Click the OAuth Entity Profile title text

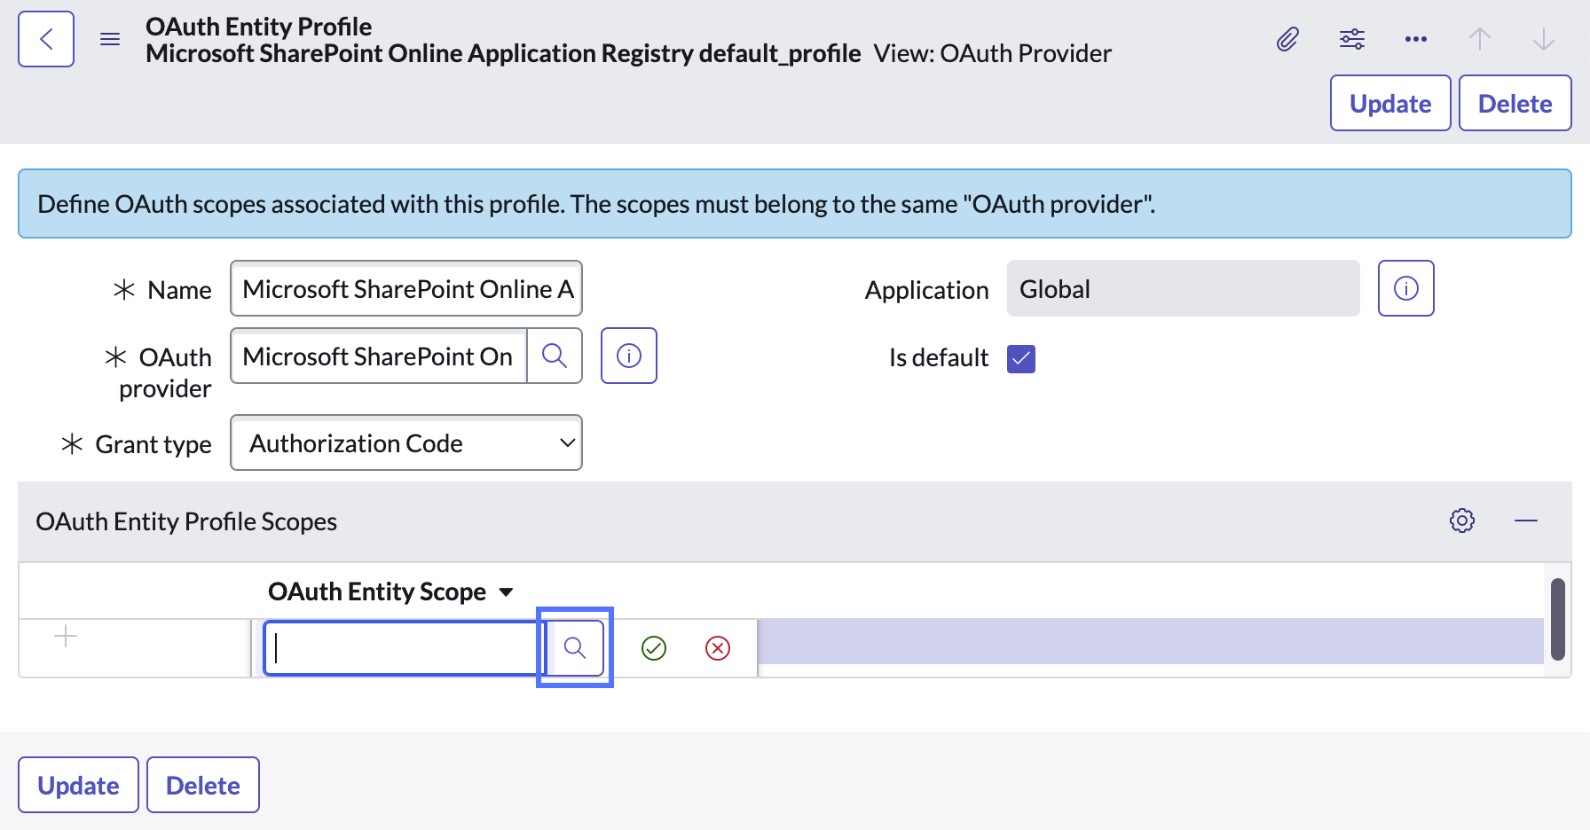(x=258, y=27)
